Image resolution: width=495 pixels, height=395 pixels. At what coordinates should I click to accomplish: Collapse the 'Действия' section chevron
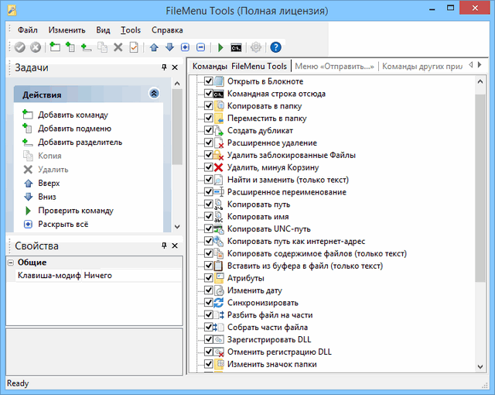[x=154, y=94]
